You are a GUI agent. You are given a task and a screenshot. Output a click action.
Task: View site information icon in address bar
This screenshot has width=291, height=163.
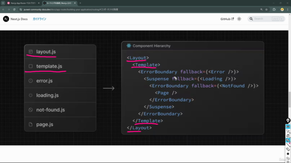click(21, 10)
